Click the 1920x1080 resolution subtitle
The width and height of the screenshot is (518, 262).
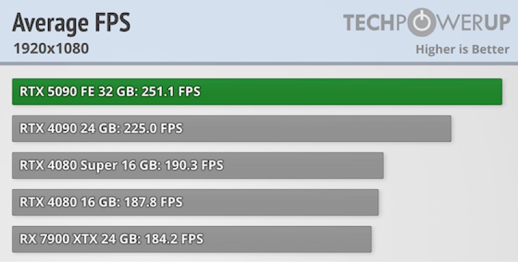pyautogui.click(x=51, y=48)
